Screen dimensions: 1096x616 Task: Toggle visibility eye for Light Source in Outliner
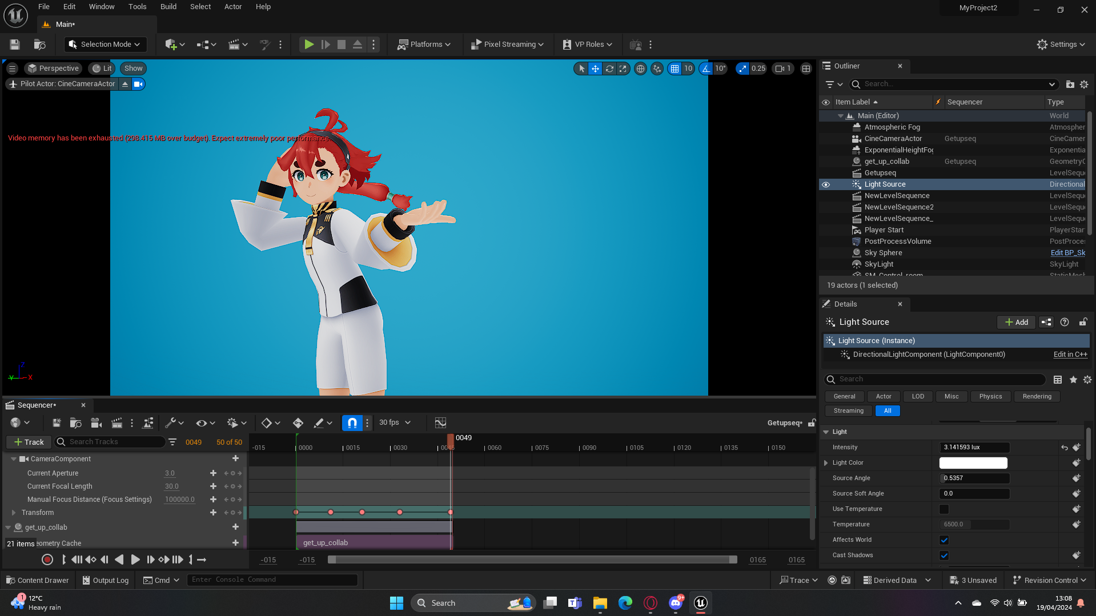[x=826, y=184]
